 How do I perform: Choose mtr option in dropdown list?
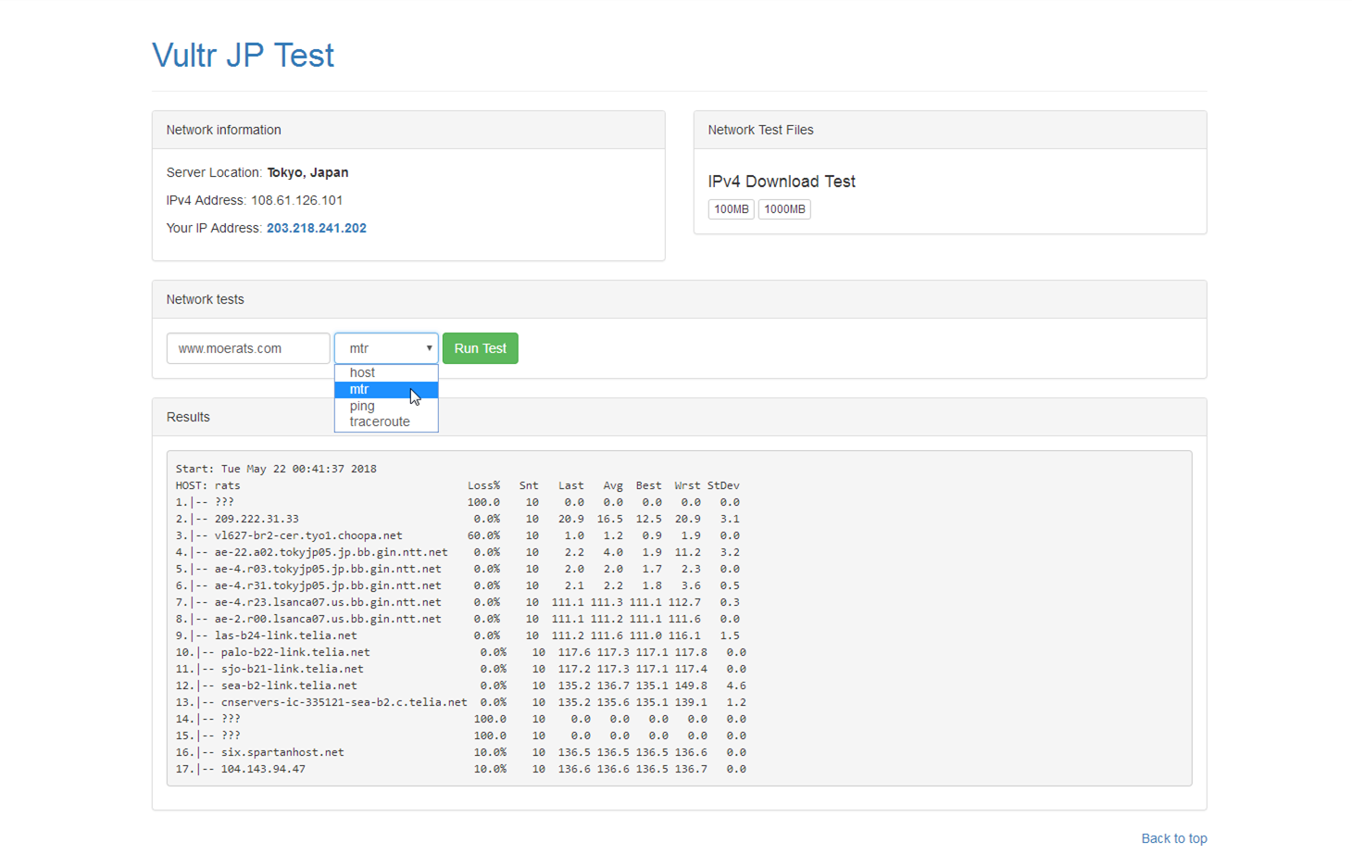click(x=386, y=389)
